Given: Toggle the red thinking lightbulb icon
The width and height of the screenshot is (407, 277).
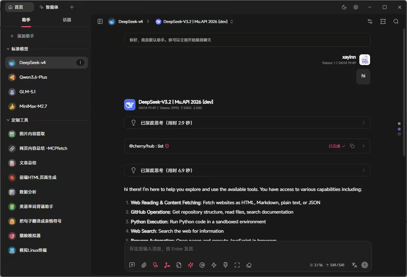Looking at the screenshot, I should [x=156, y=265].
